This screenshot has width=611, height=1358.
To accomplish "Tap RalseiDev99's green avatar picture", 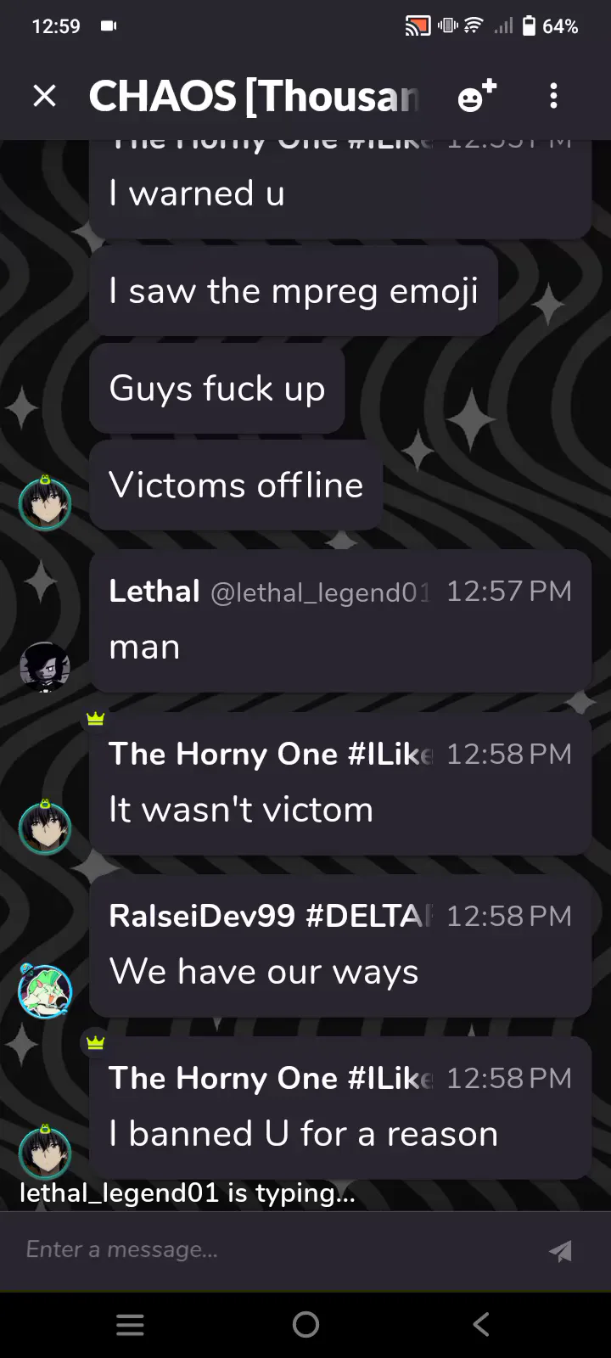I will [x=45, y=991].
